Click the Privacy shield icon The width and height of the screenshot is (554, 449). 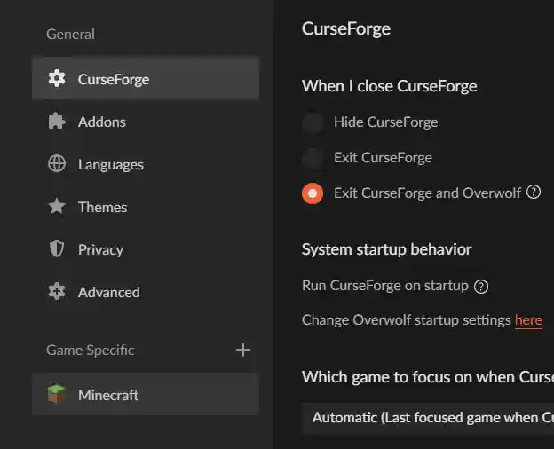point(57,249)
